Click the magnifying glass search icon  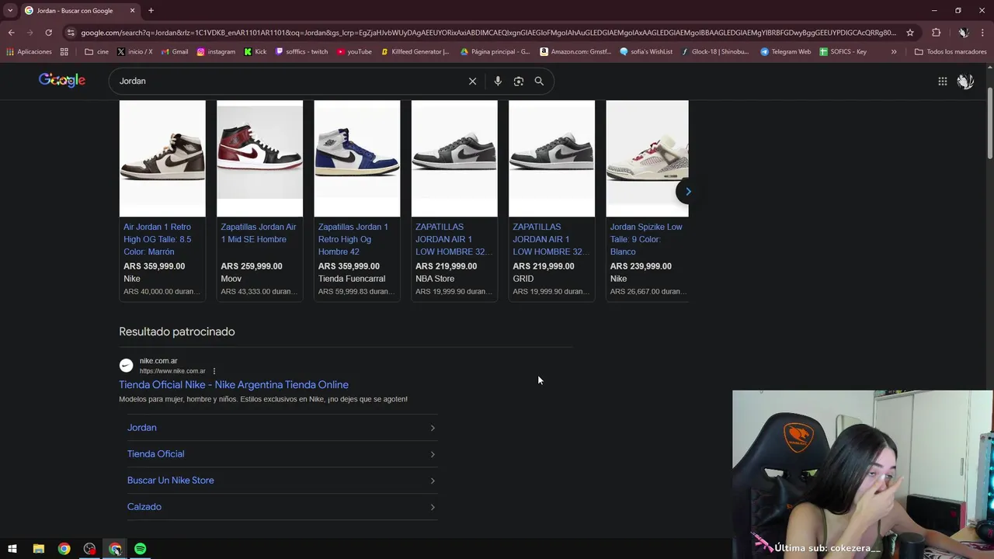[539, 81]
